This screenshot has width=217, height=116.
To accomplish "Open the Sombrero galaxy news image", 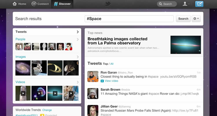I will click(x=186, y=45).
